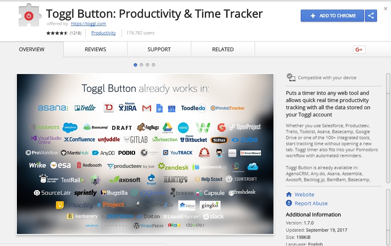Image resolution: width=391 pixels, height=246 pixels.
Task: Click the Add to Chrome button
Action: point(332,16)
